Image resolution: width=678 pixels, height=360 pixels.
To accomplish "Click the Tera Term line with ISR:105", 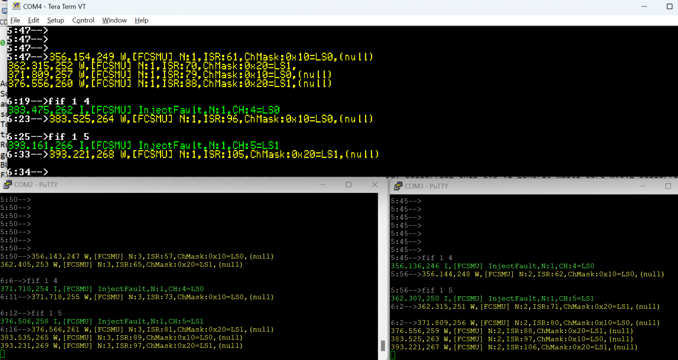I will [214, 155].
